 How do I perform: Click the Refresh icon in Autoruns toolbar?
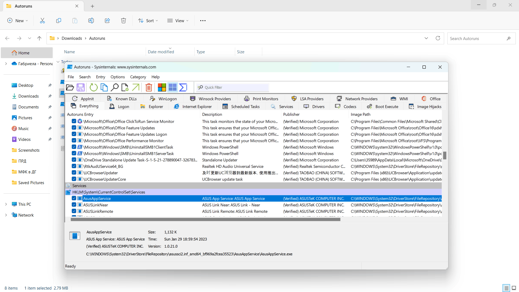(94, 87)
